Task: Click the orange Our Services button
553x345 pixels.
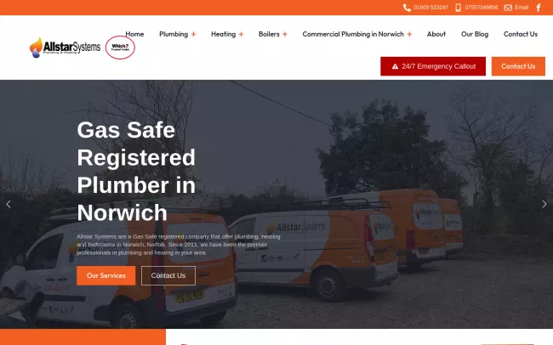Action: (x=105, y=275)
